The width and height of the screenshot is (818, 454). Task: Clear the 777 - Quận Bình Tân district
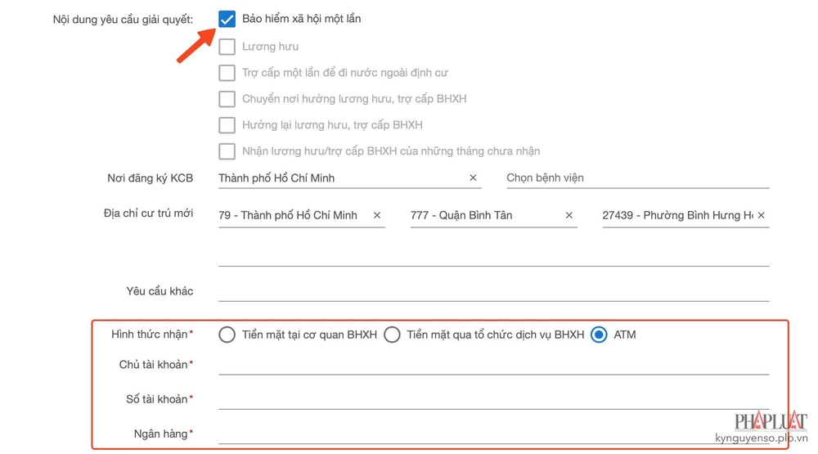click(x=569, y=215)
